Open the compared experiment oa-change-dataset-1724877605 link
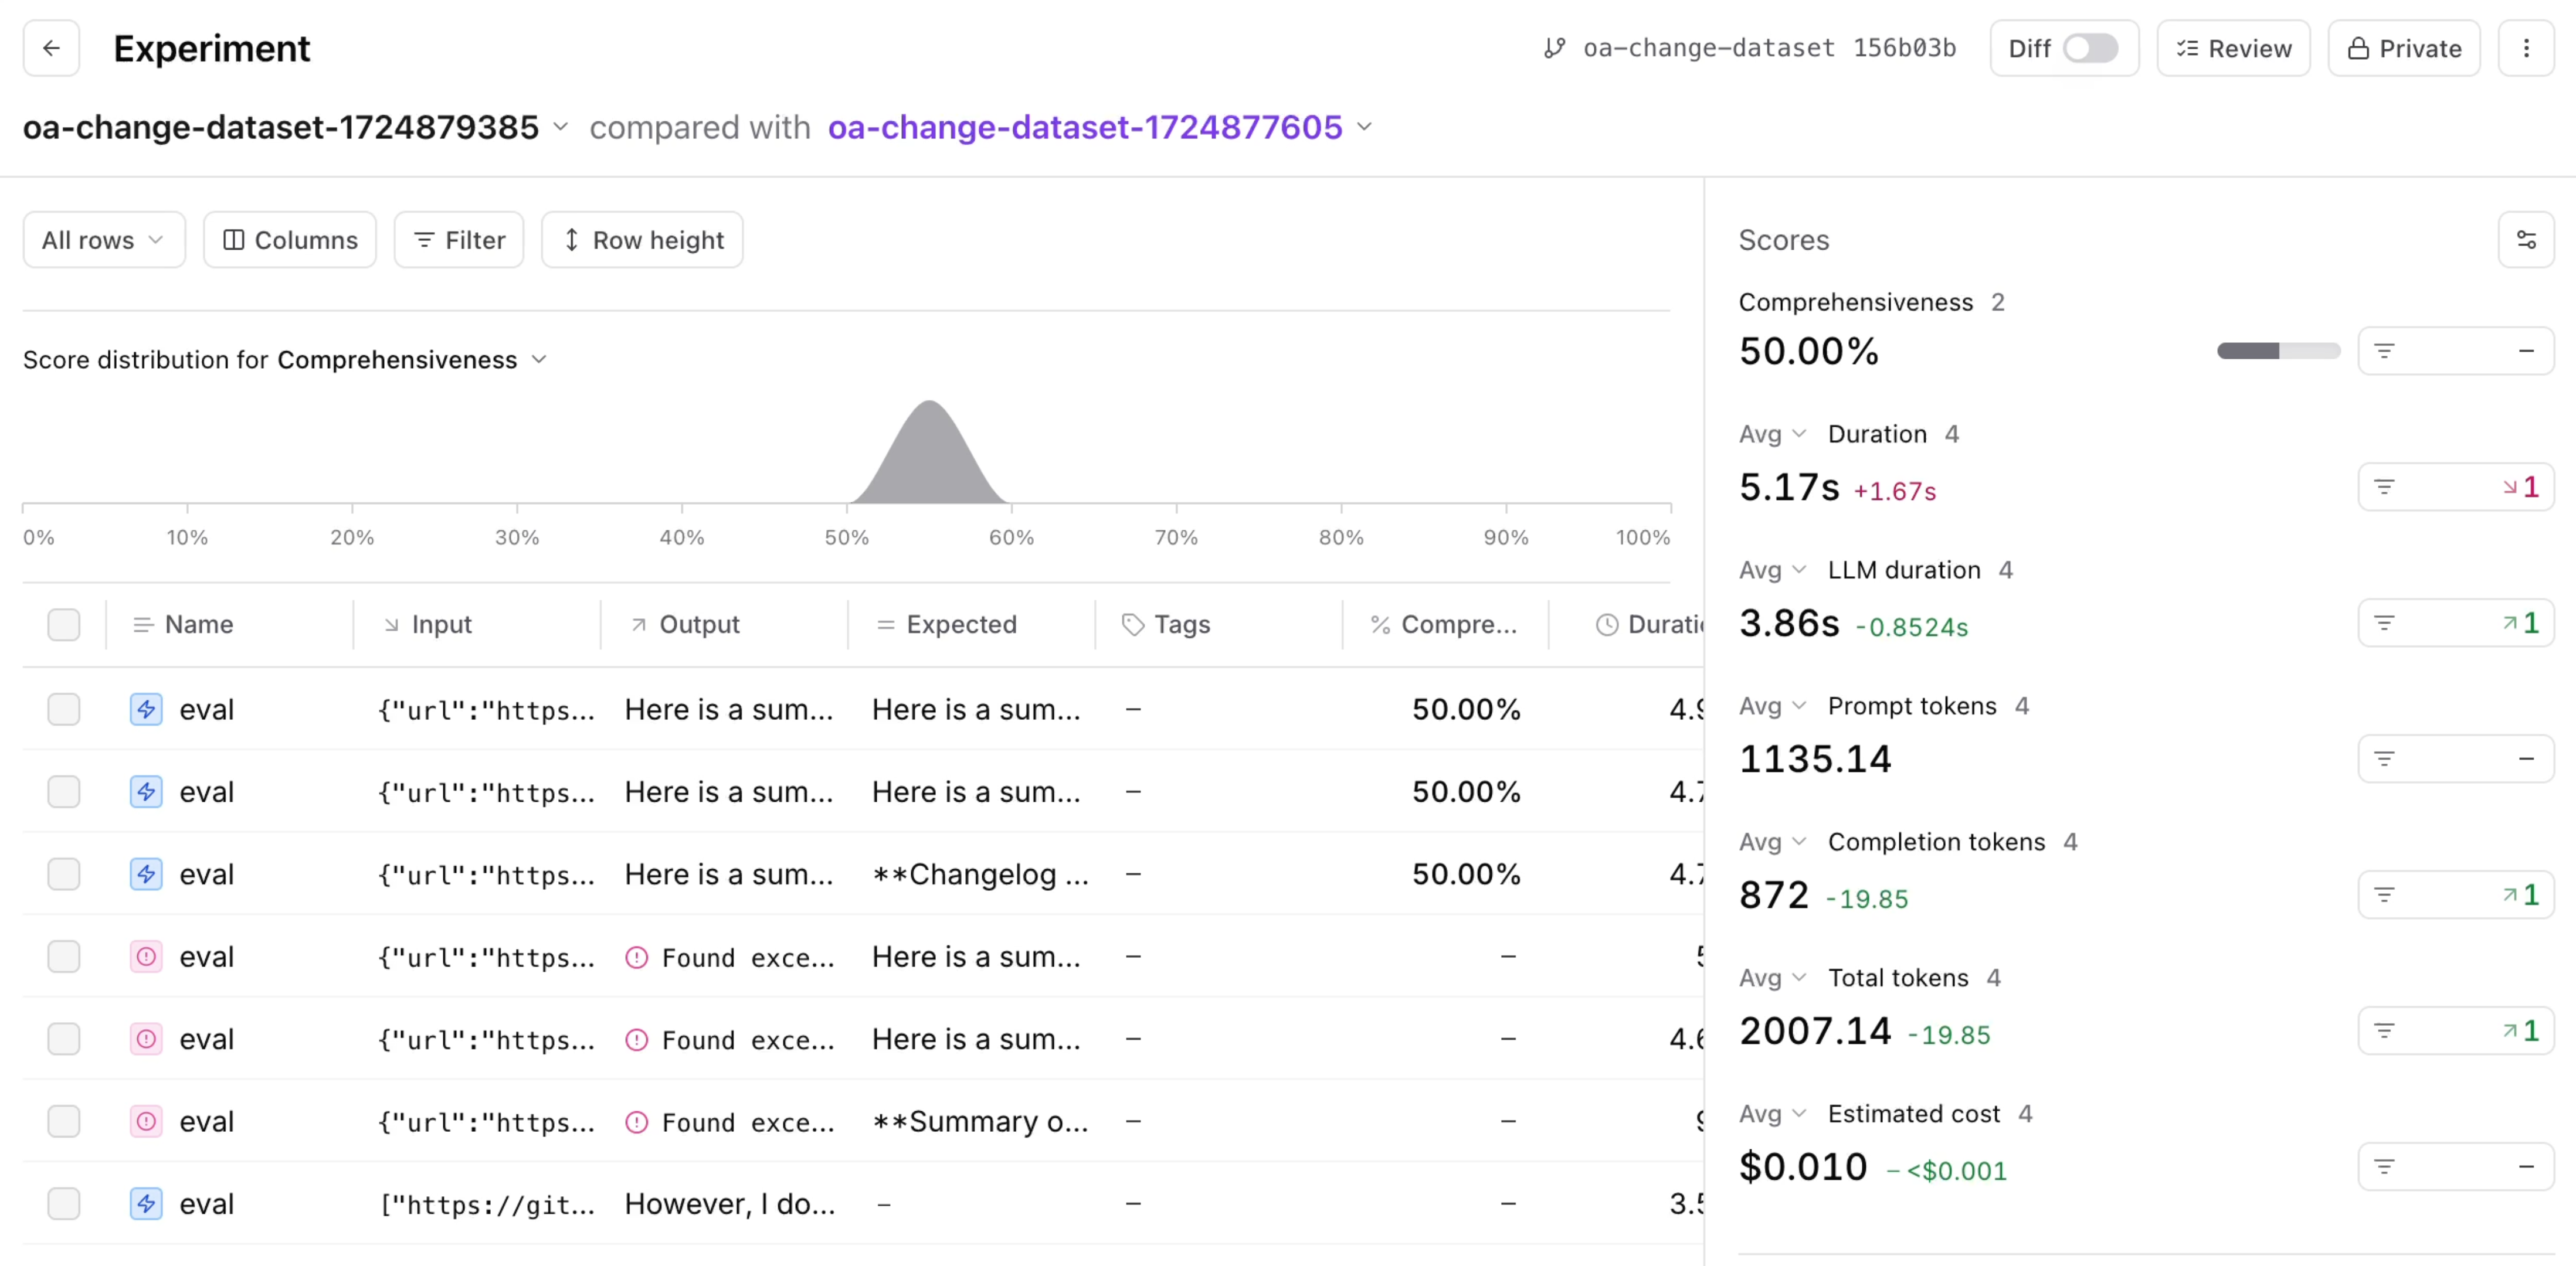 1084,127
